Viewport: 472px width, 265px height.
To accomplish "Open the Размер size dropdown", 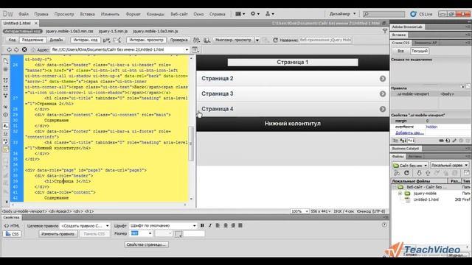I will [x=141, y=233].
